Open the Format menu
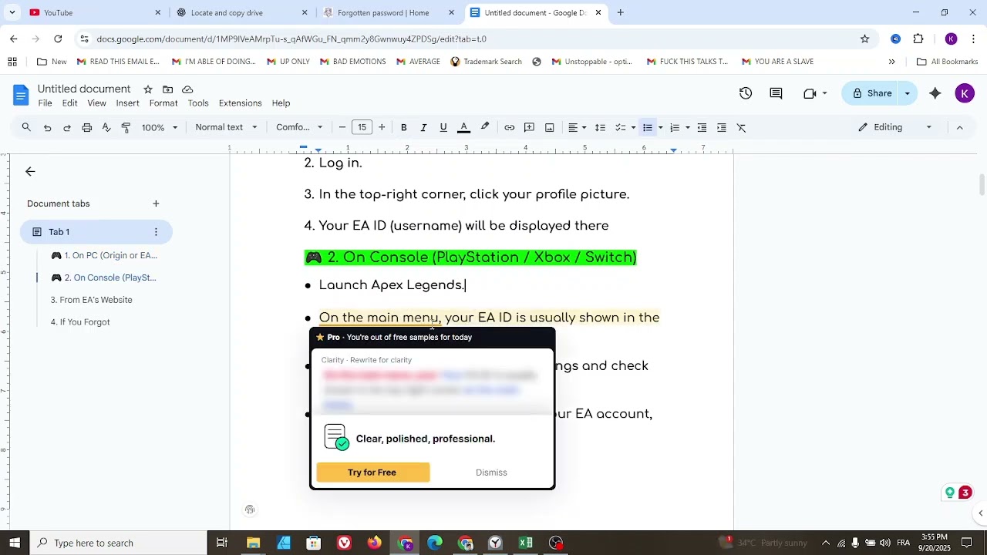987x555 pixels. point(163,103)
